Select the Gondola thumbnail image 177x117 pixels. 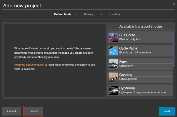(113, 77)
